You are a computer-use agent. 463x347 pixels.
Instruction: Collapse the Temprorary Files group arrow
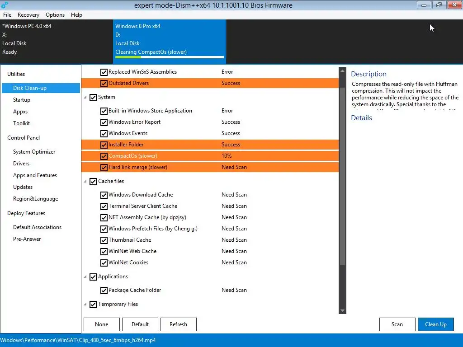pos(85,304)
